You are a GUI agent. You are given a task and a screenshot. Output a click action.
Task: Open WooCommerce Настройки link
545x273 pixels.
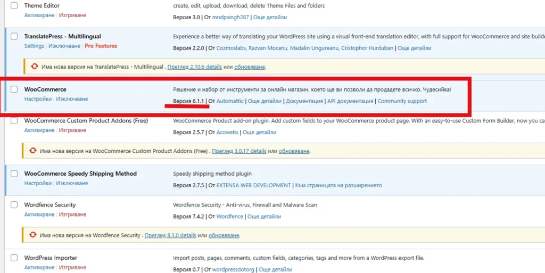click(38, 99)
